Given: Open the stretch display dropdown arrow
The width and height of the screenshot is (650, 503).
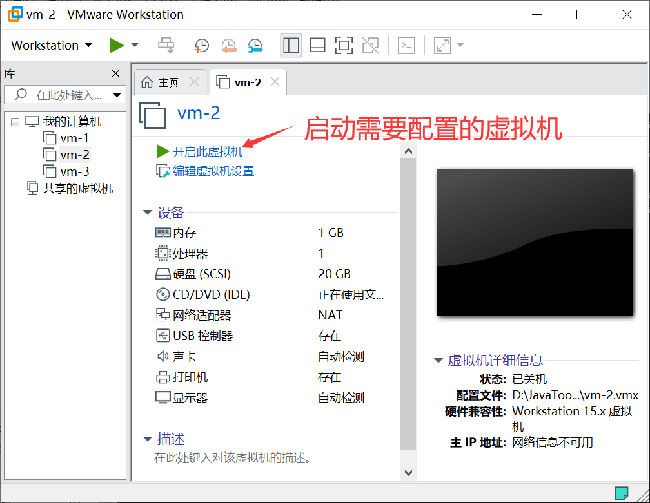Looking at the screenshot, I should [460, 45].
